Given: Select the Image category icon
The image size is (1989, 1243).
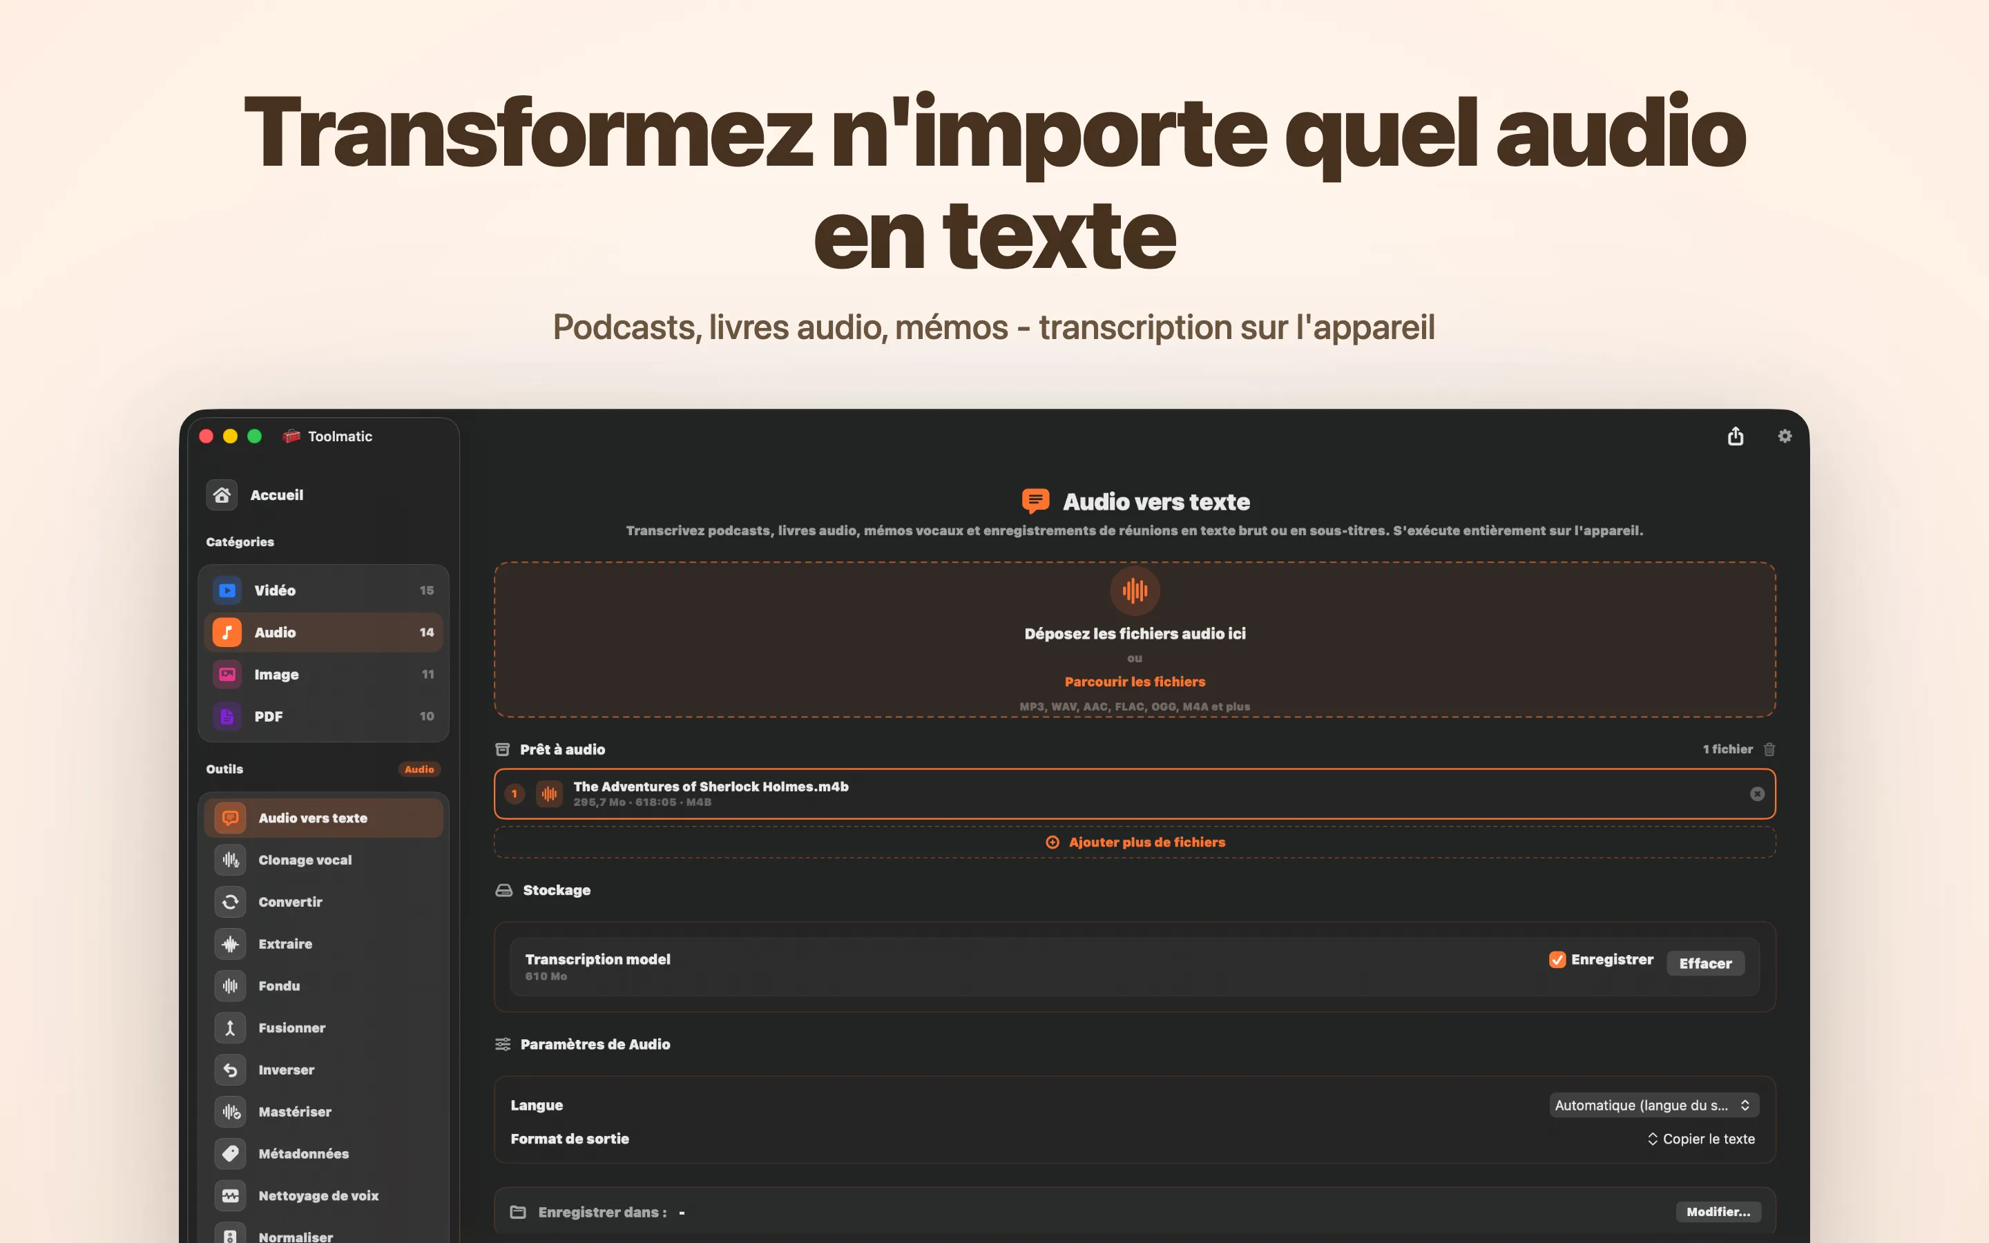Looking at the screenshot, I should (228, 674).
